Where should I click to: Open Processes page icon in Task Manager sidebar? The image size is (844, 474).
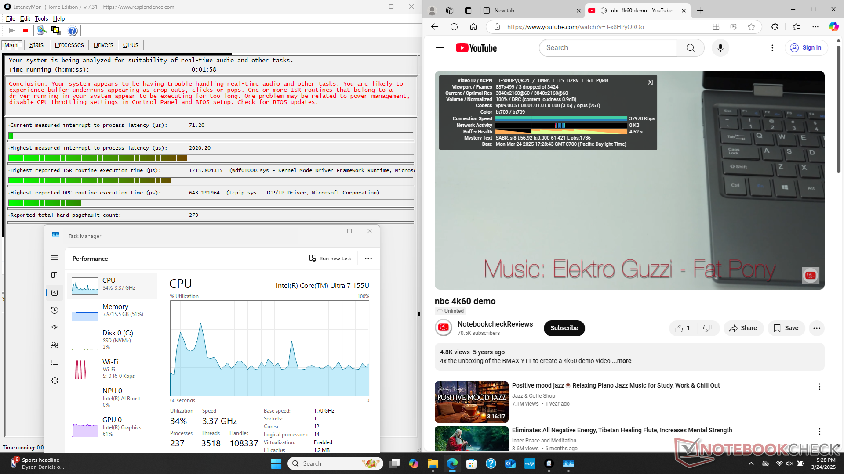click(55, 275)
